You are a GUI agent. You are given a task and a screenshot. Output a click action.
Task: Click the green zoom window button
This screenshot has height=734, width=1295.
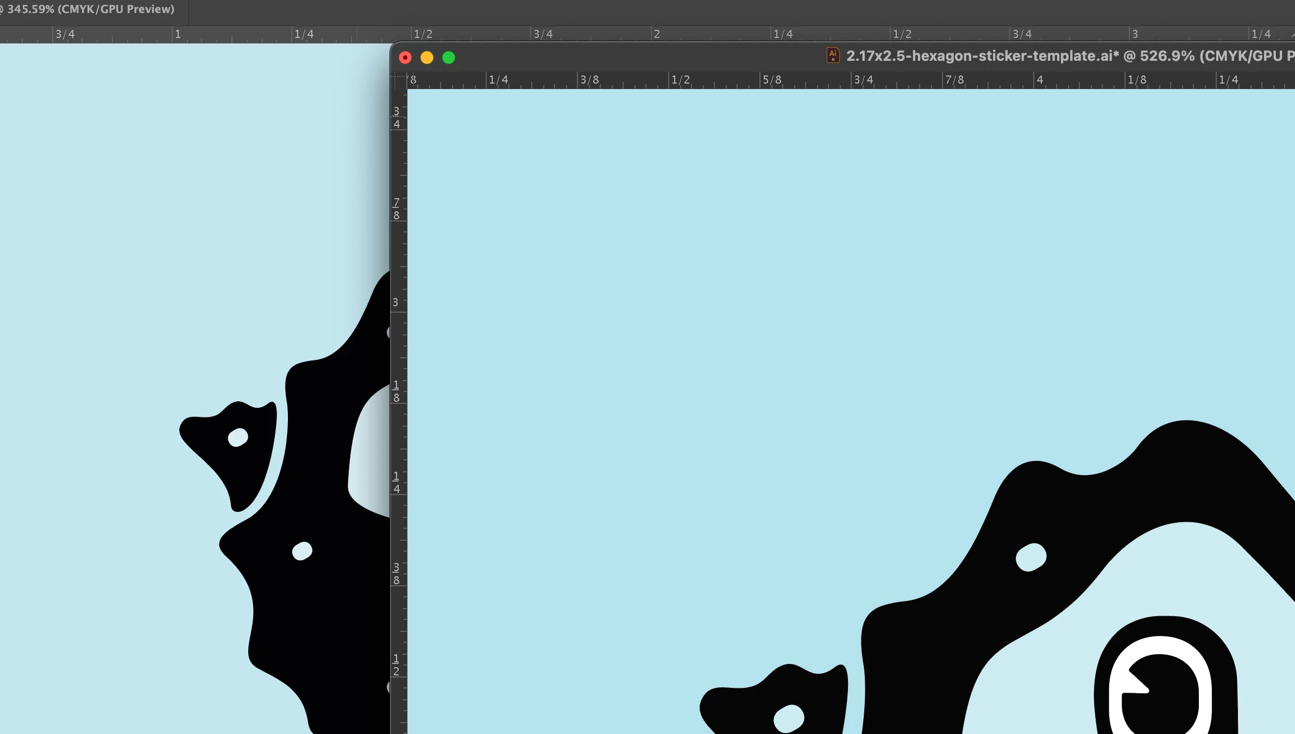coord(449,58)
